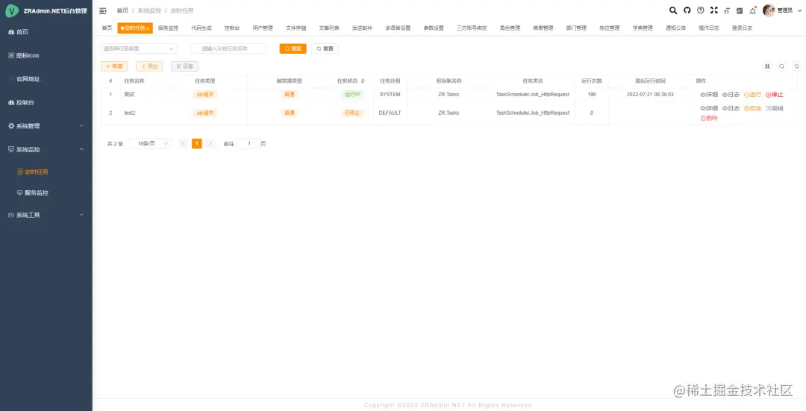The width and height of the screenshot is (806, 411).
Task: Focus the task name search input
Action: pos(228,48)
